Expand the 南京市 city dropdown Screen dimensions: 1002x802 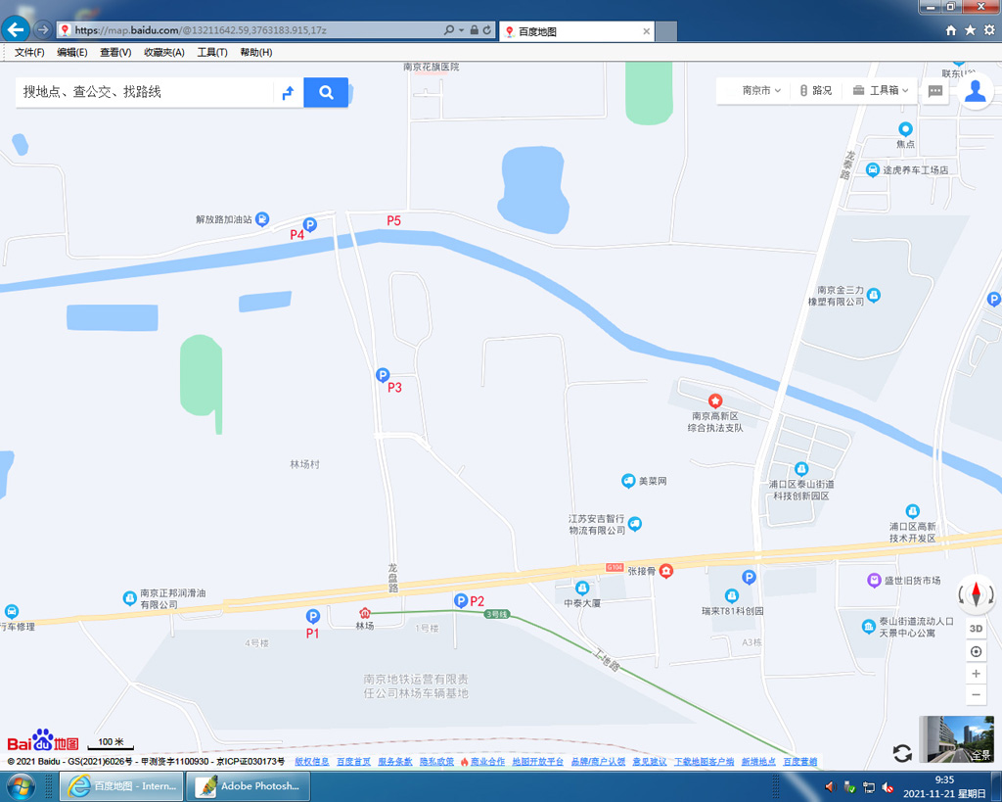tap(761, 90)
